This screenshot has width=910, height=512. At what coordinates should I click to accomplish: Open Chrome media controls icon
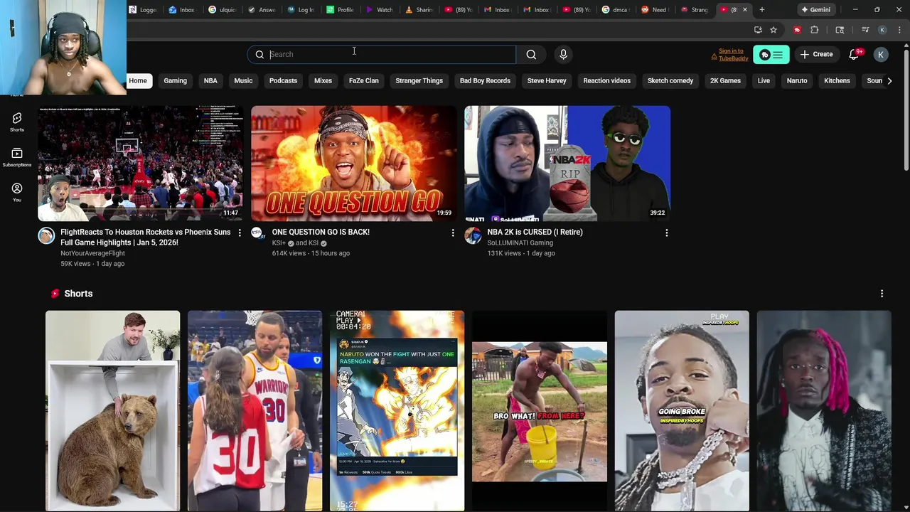pyautogui.click(x=865, y=30)
